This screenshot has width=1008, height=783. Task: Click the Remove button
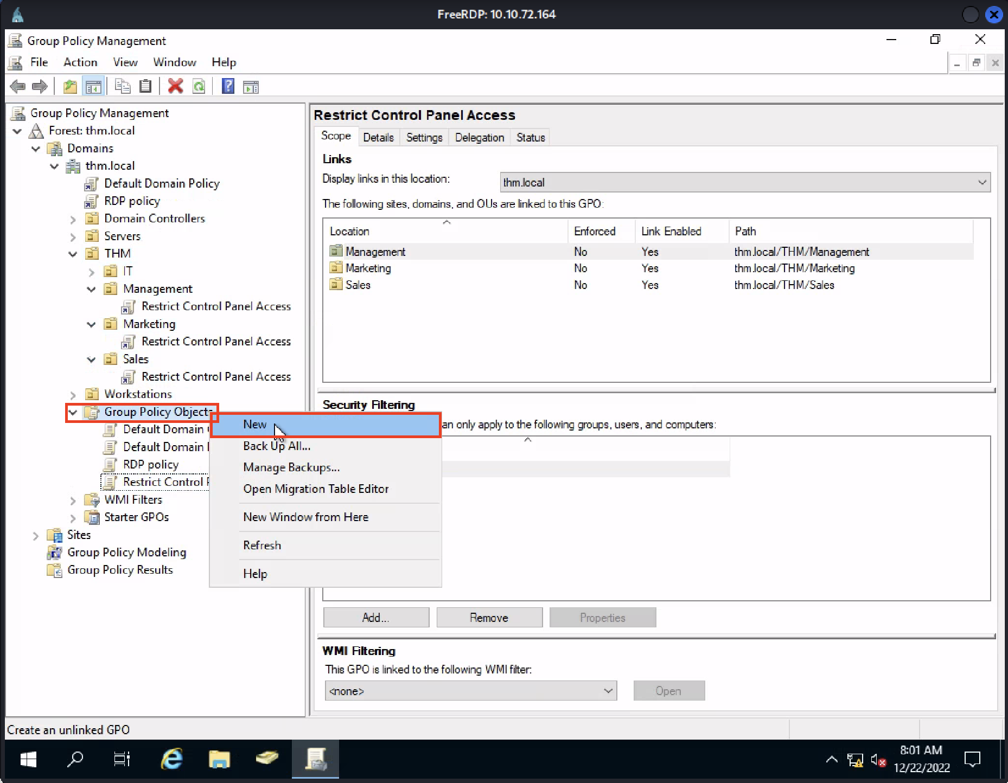489,618
